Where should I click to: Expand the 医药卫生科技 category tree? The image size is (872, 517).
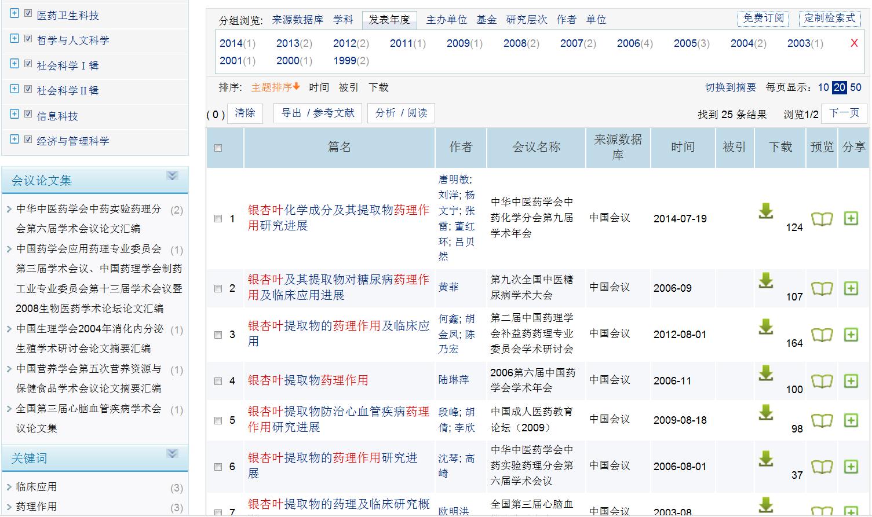(x=14, y=13)
